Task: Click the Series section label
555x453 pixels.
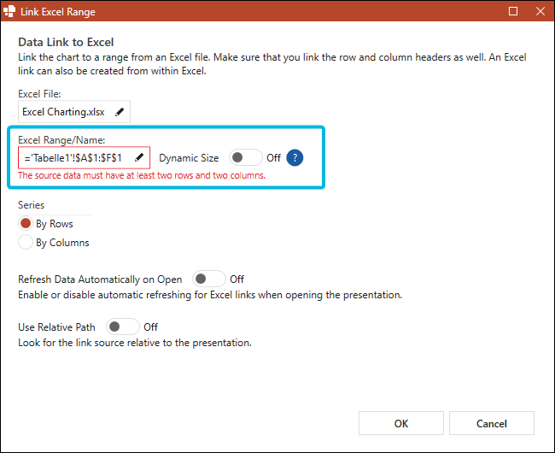Action: [x=31, y=205]
